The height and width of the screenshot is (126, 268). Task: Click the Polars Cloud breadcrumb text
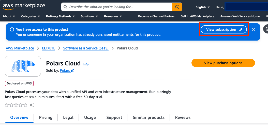click(x=127, y=48)
